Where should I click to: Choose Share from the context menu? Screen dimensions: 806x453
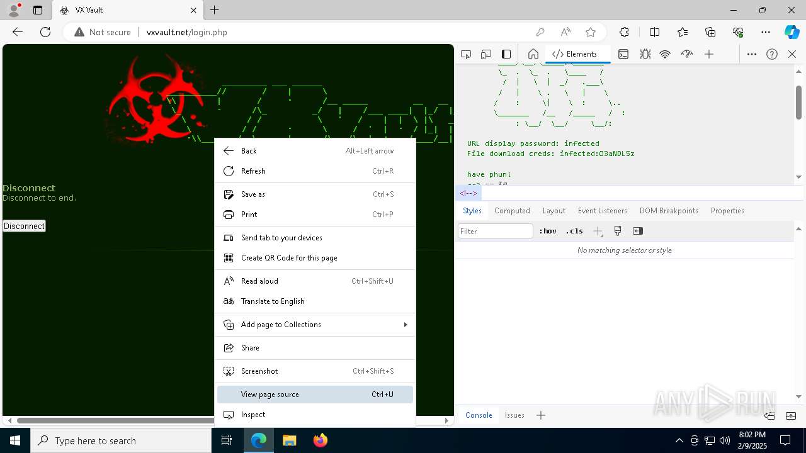pos(315,348)
